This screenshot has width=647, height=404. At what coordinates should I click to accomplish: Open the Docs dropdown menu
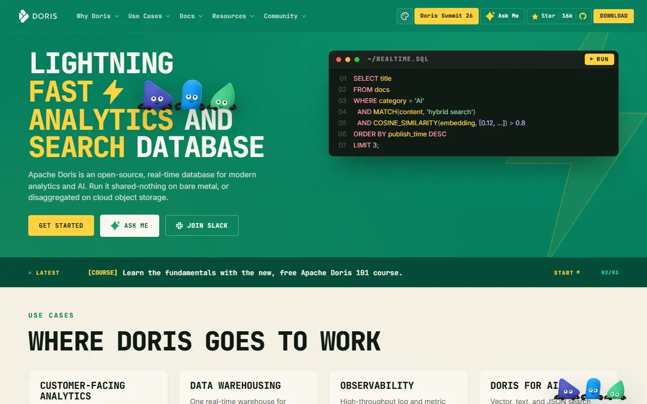pyautogui.click(x=191, y=16)
